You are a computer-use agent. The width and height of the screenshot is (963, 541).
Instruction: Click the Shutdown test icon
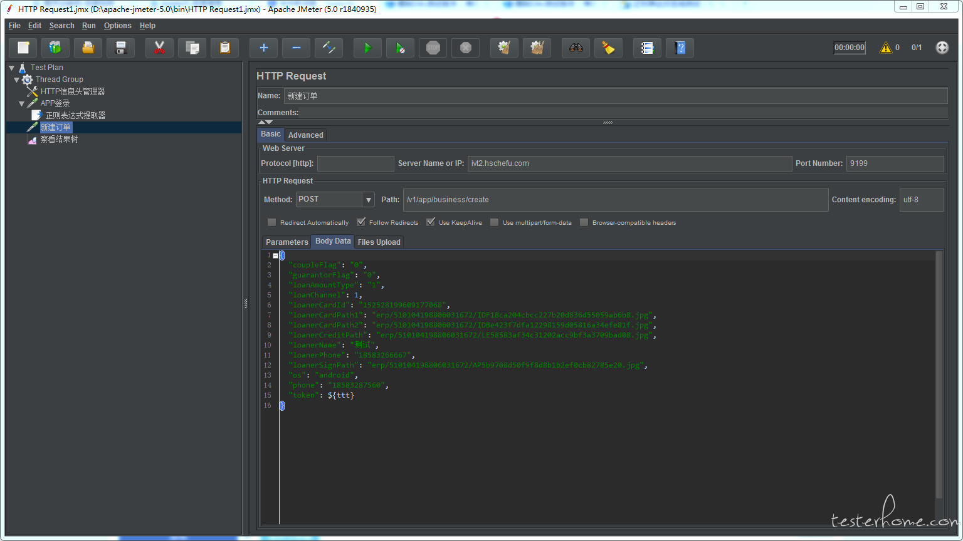point(465,48)
